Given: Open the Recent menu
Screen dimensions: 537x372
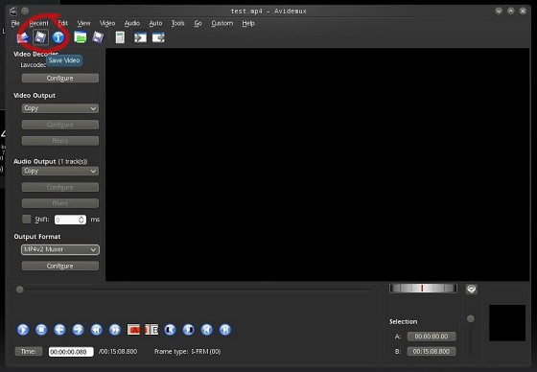Looking at the screenshot, I should [38, 23].
